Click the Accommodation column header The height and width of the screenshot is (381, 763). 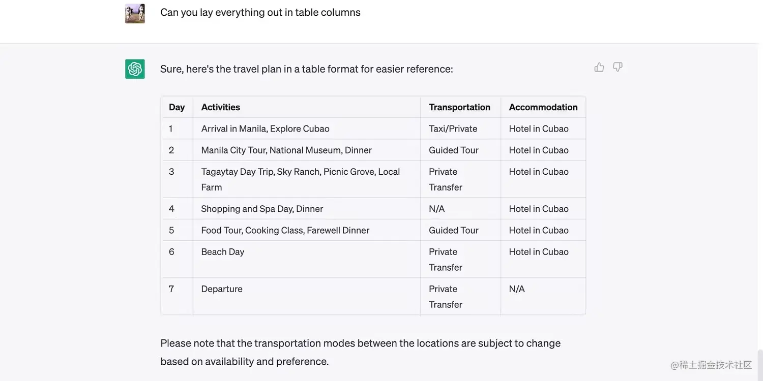[543, 107]
